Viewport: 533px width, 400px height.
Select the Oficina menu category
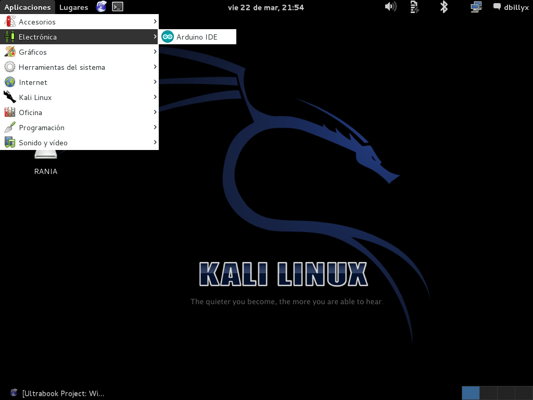tap(31, 113)
